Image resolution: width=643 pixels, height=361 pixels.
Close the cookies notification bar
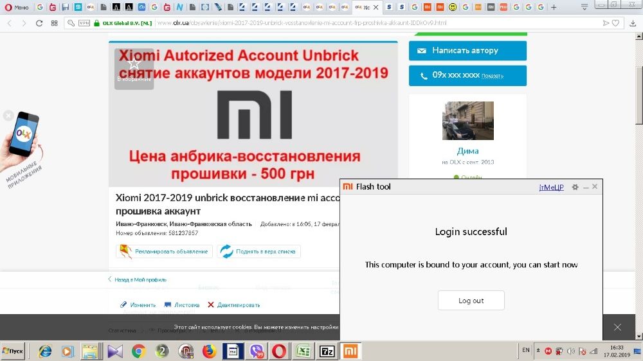coord(617,327)
